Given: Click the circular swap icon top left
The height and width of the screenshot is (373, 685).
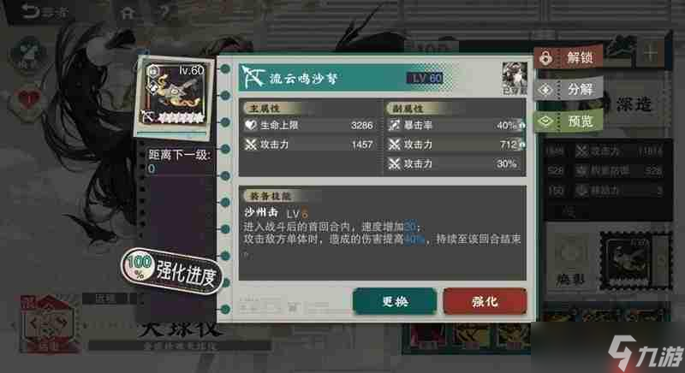Looking at the screenshot, I should (x=28, y=54).
